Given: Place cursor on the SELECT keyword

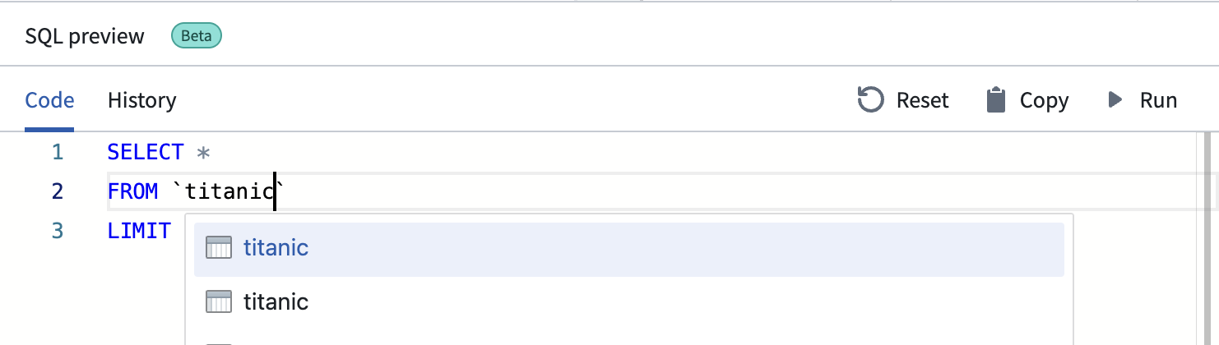Looking at the screenshot, I should click(x=146, y=152).
